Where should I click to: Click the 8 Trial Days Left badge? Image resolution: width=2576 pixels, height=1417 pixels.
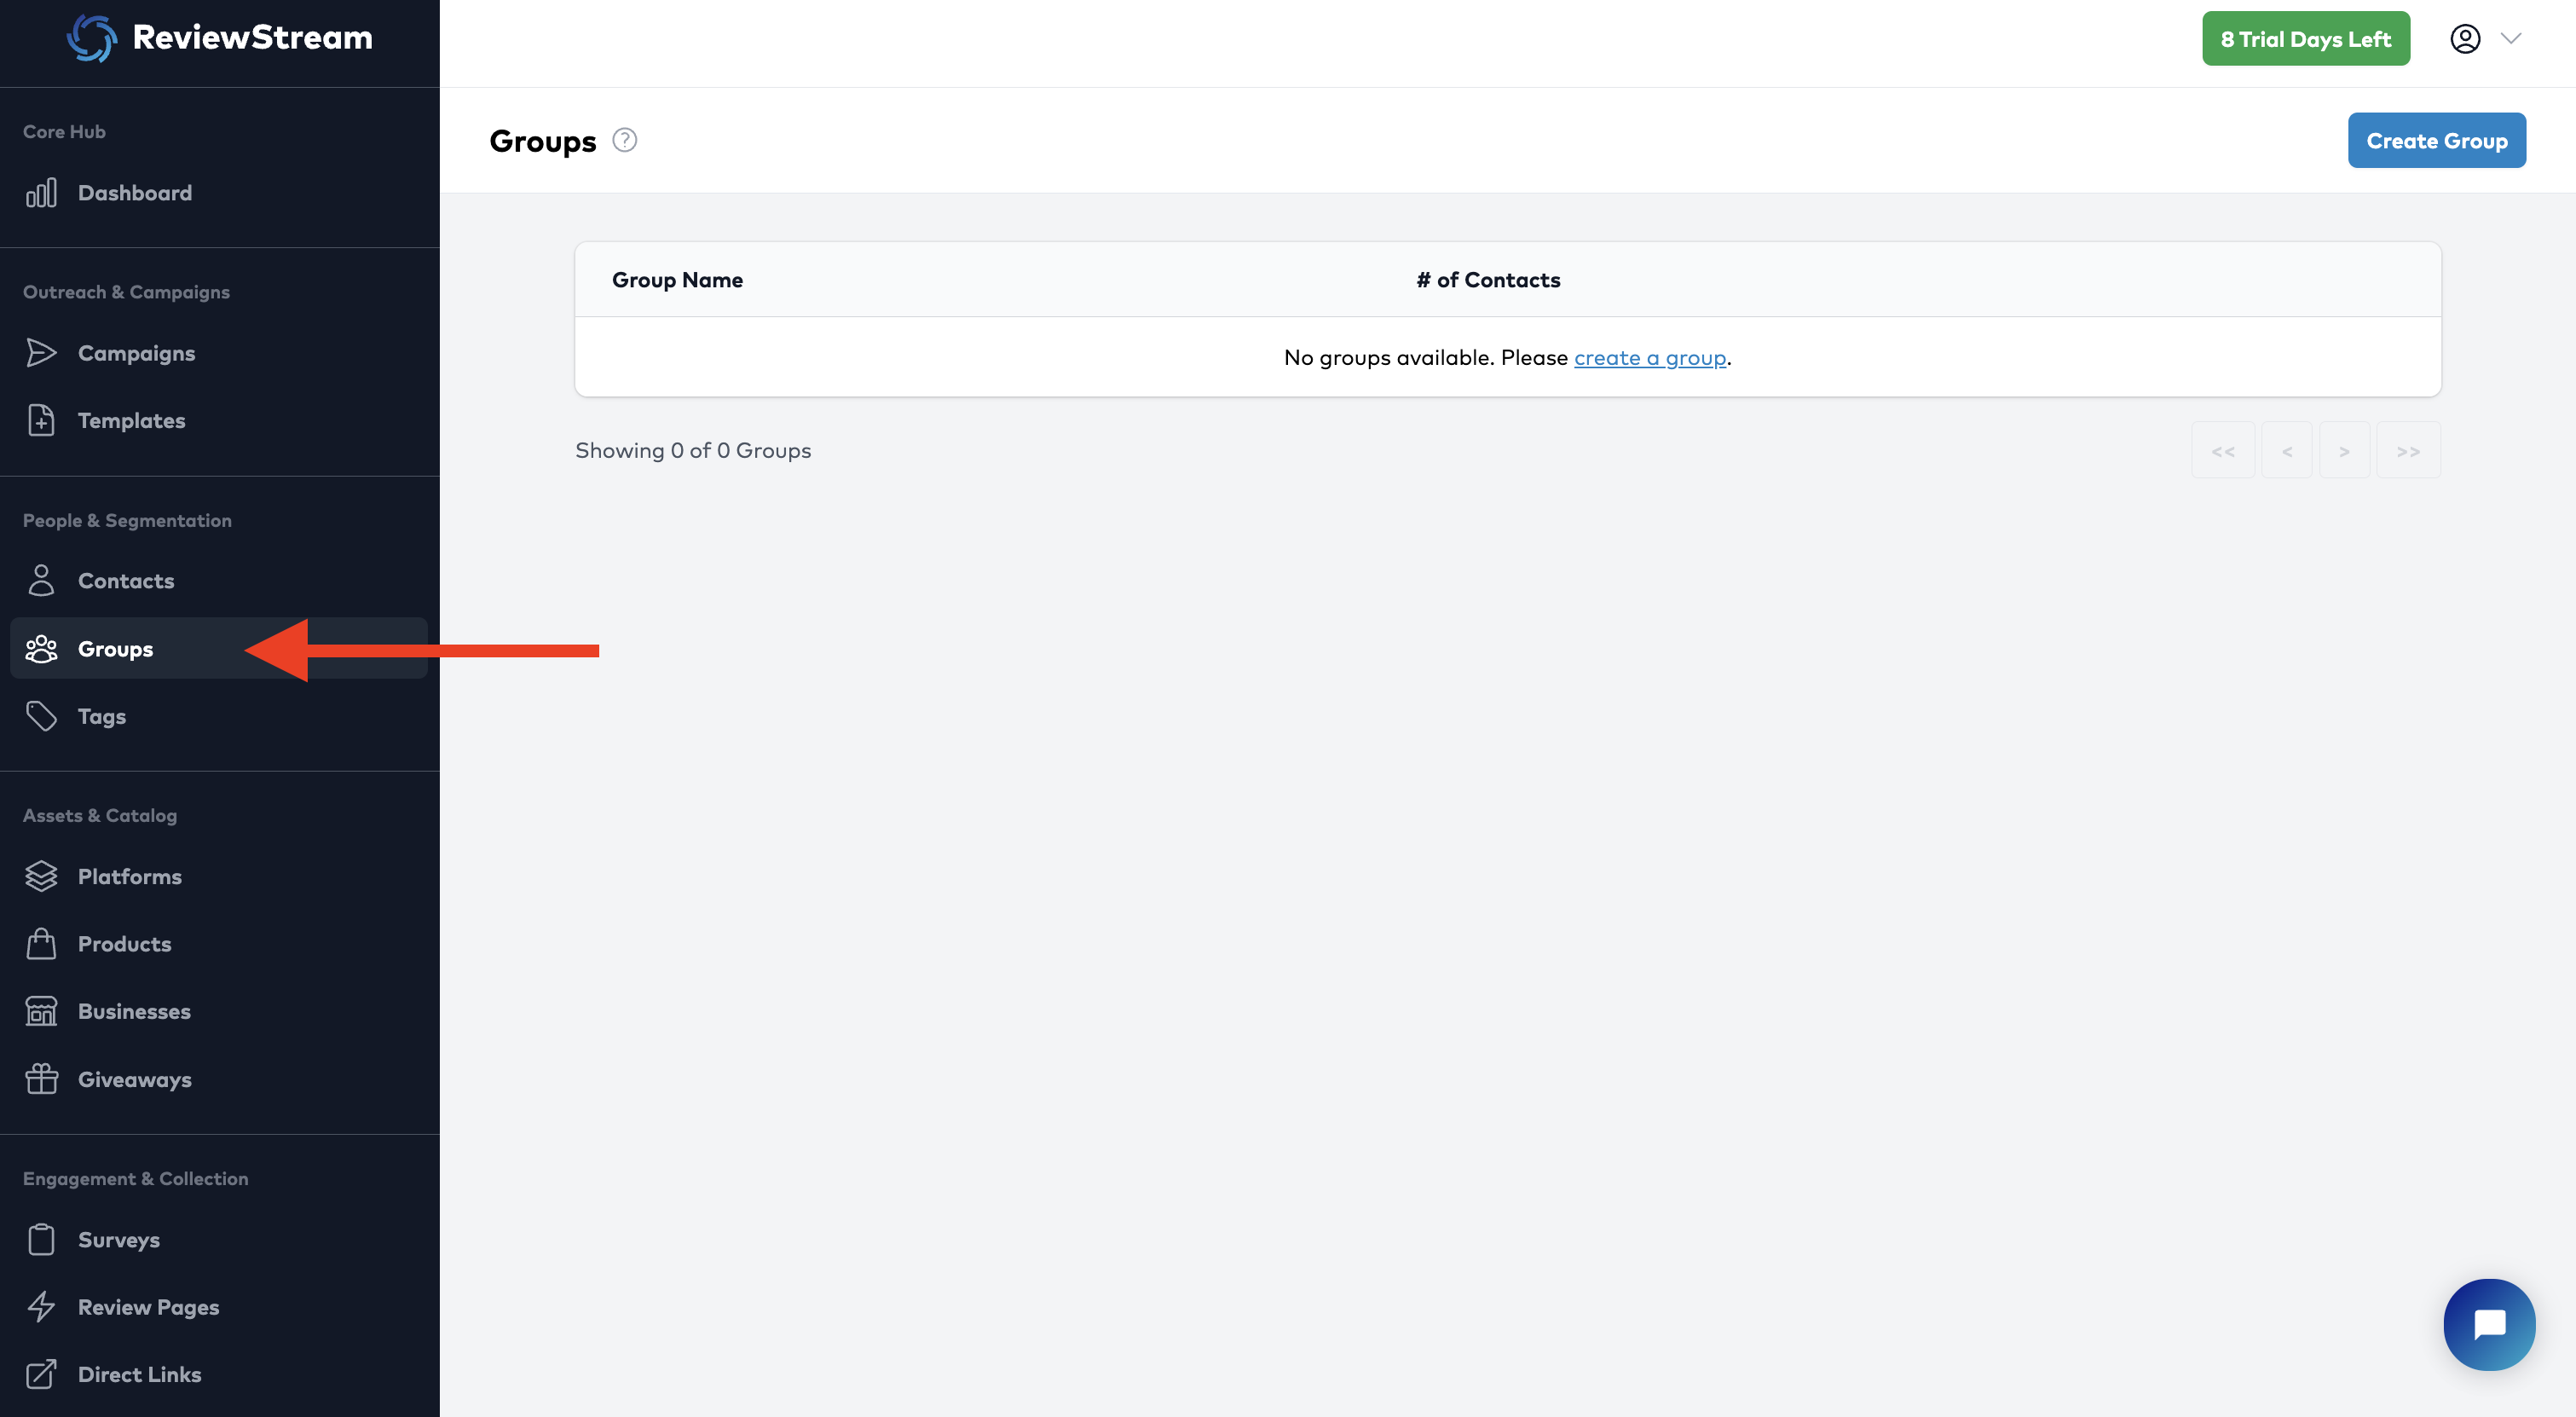pyautogui.click(x=2305, y=39)
